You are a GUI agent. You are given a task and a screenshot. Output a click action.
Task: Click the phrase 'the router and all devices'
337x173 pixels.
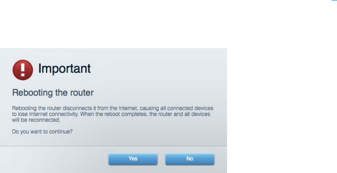pos(180,114)
